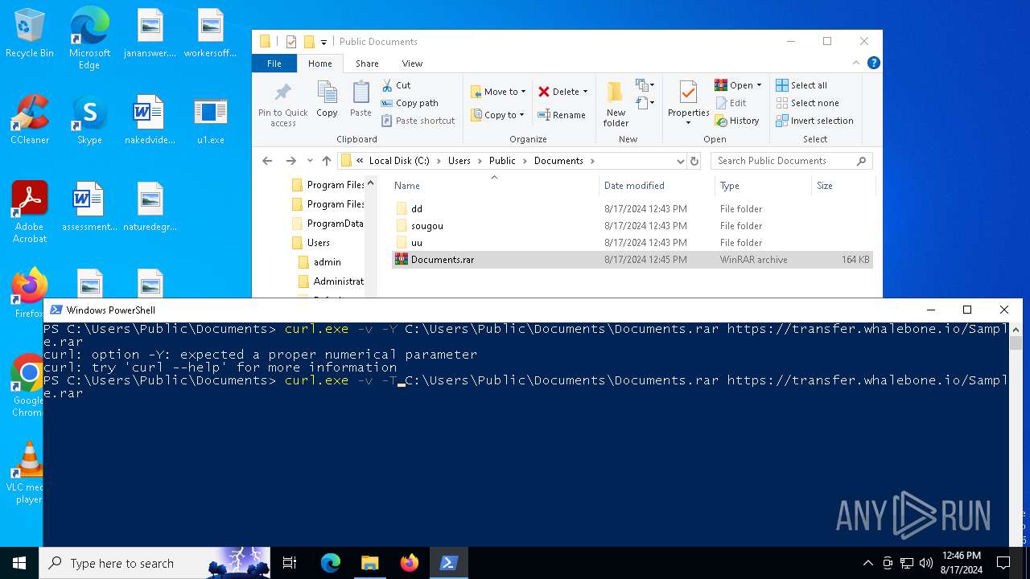
Task: Click Public in address path
Action: tap(502, 161)
